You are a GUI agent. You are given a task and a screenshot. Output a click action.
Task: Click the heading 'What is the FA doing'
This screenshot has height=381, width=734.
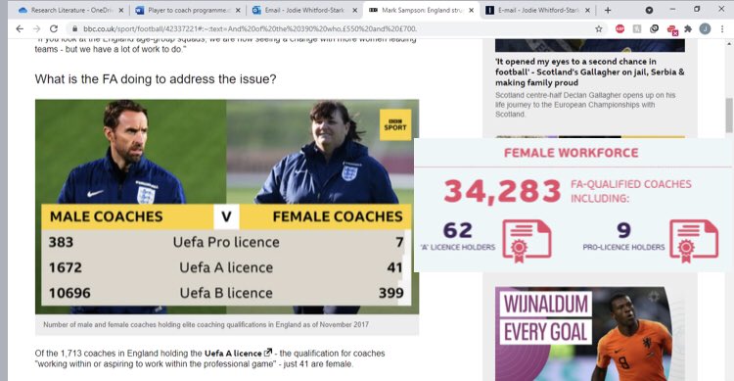(x=156, y=78)
